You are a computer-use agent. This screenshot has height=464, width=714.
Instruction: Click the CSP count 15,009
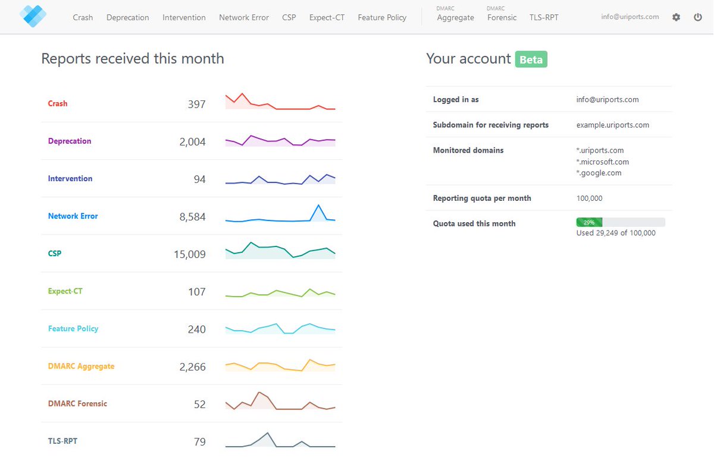pyautogui.click(x=190, y=254)
